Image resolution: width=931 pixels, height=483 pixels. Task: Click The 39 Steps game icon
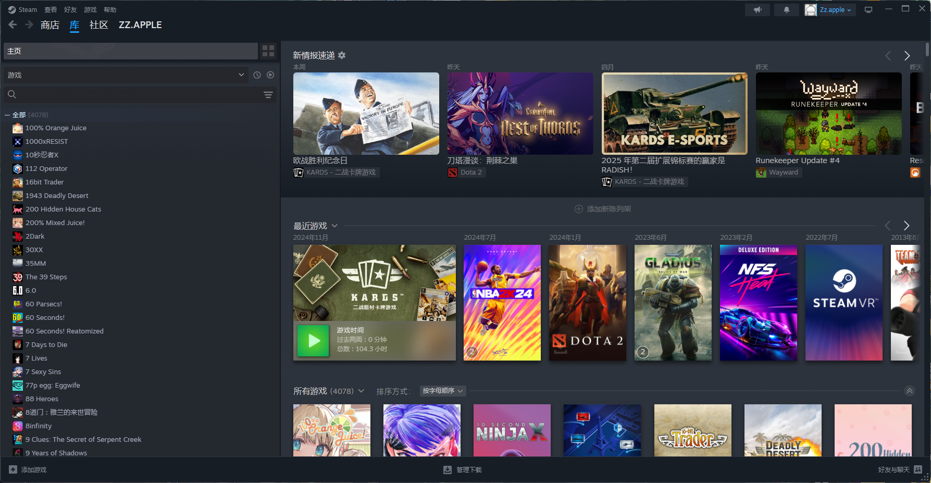coord(18,277)
